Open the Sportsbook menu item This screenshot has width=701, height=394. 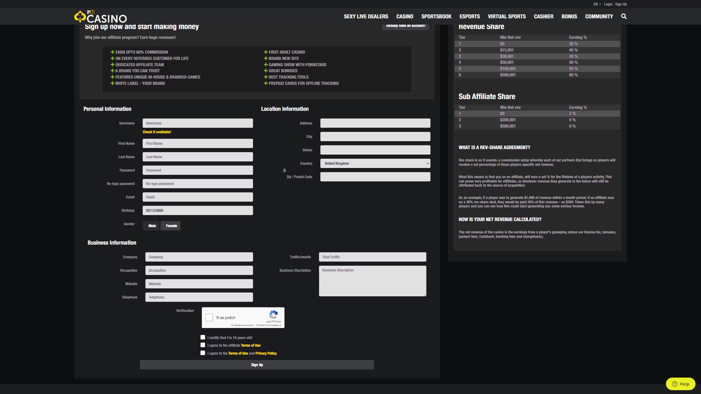(436, 16)
